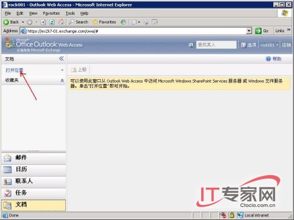Collapse the 文档 navigation pane
This screenshot has height=220, width=294.
tap(61, 59)
